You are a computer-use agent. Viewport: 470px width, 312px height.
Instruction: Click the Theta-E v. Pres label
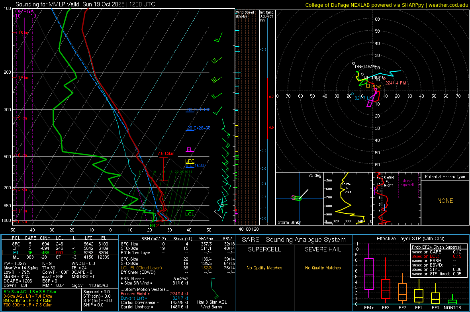(x=348, y=188)
